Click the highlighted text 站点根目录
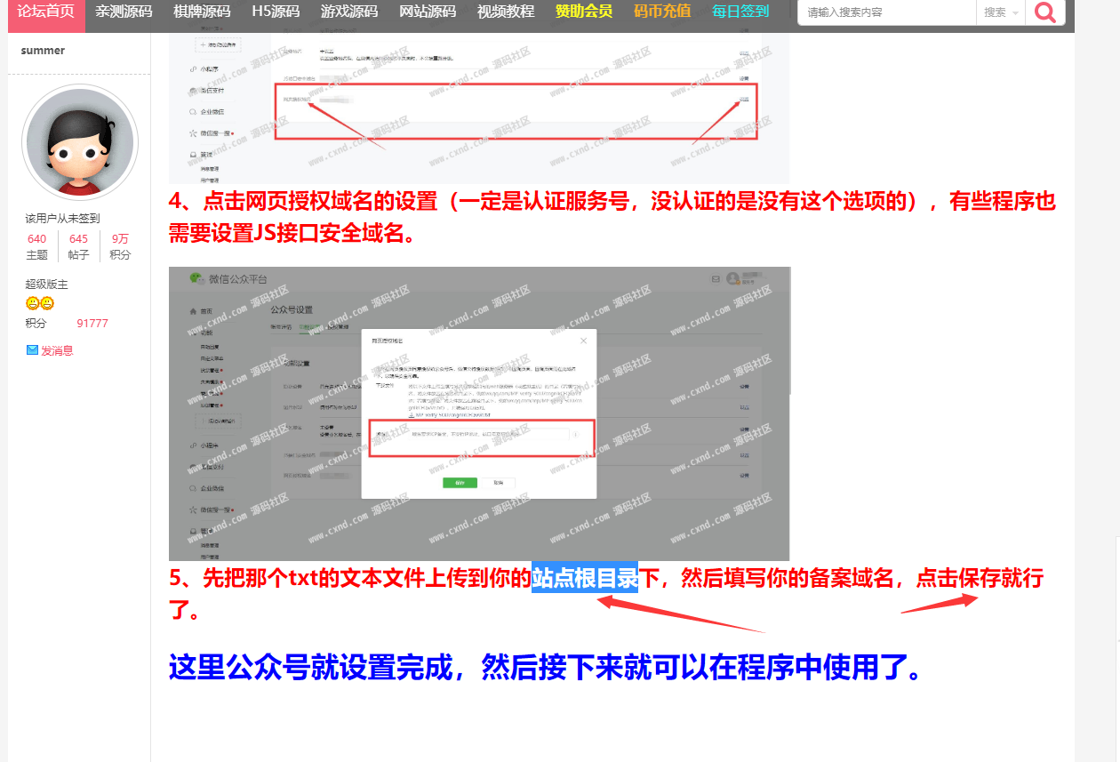The width and height of the screenshot is (1120, 762). tap(585, 579)
